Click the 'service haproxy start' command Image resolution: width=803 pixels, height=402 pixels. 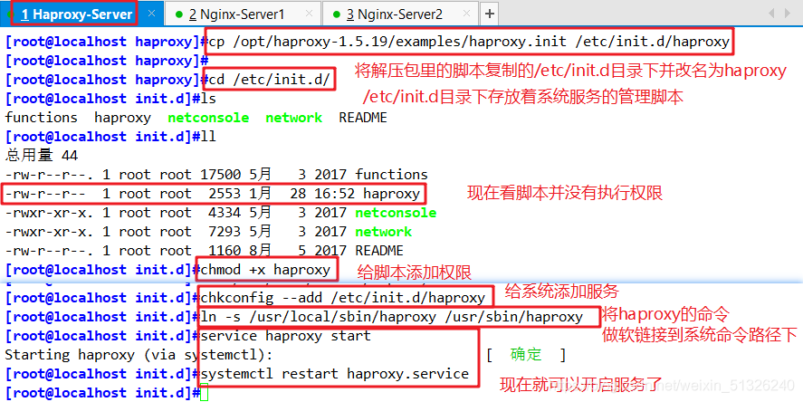click(286, 337)
